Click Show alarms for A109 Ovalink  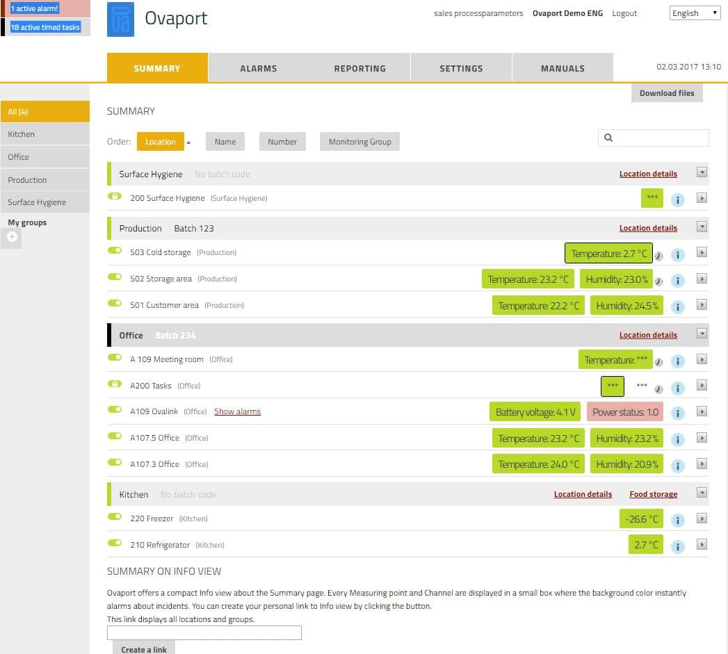(237, 411)
